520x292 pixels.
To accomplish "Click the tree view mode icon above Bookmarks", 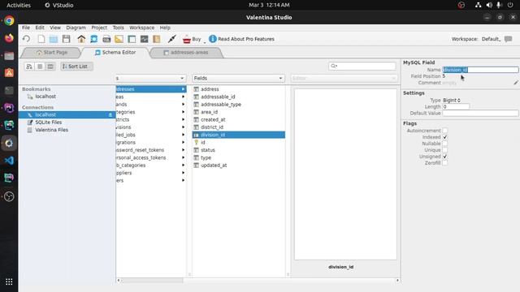I will tap(29, 67).
